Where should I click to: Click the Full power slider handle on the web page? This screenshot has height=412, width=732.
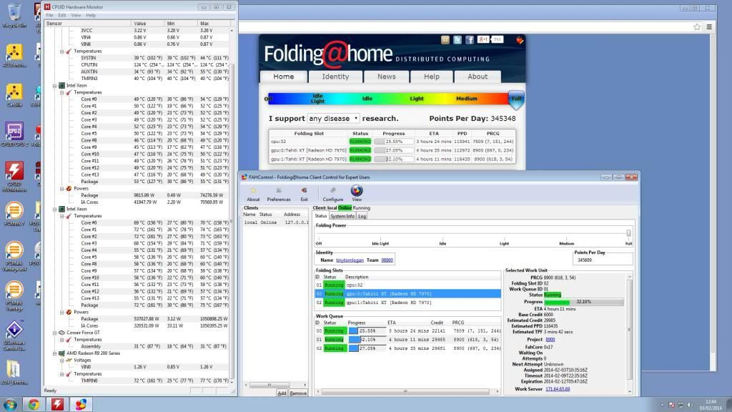pos(516,99)
